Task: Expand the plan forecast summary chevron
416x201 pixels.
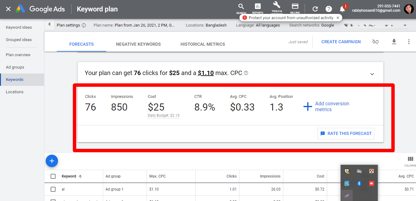Action: point(372,74)
